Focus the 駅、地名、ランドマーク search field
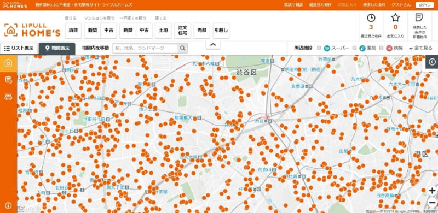Image resolution: width=438 pixels, height=213 pixels. [x=145, y=48]
